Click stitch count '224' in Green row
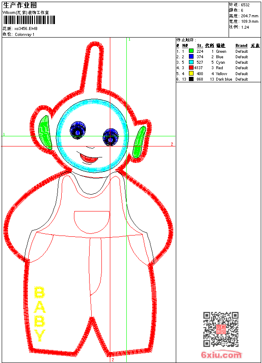The width and height of the screenshot is (262, 363). click(200, 51)
